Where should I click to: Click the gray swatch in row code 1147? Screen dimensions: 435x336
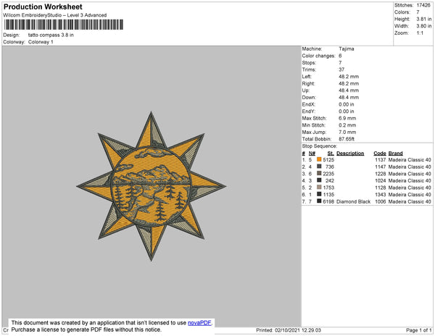point(319,167)
